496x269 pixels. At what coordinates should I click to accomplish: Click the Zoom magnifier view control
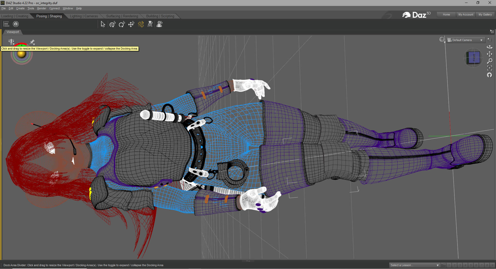tap(489, 61)
